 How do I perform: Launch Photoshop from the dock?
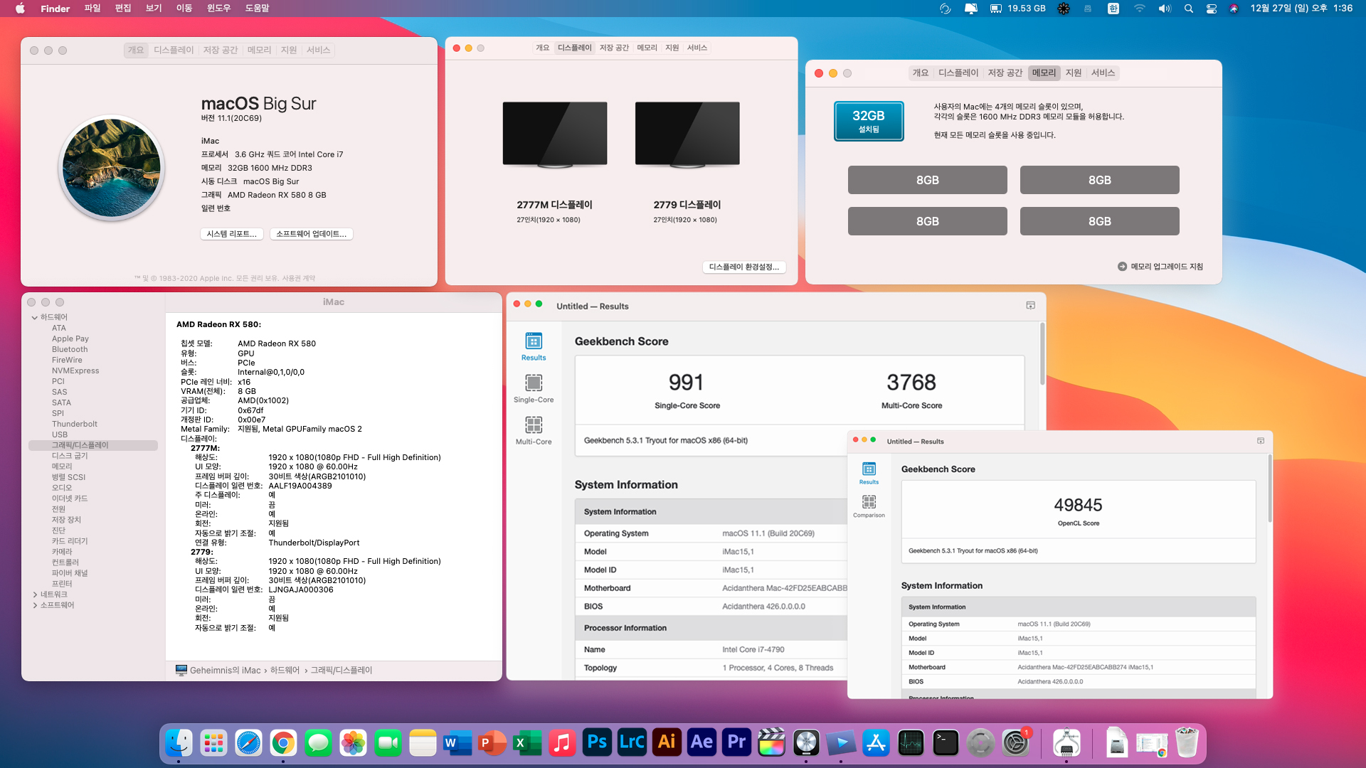[597, 743]
